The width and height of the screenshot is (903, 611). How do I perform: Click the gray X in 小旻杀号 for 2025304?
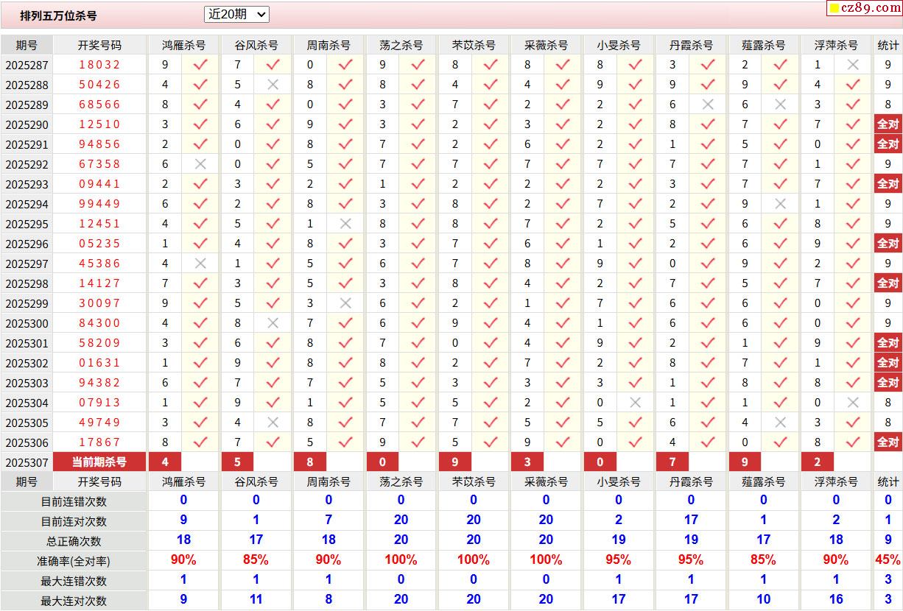tap(635, 403)
